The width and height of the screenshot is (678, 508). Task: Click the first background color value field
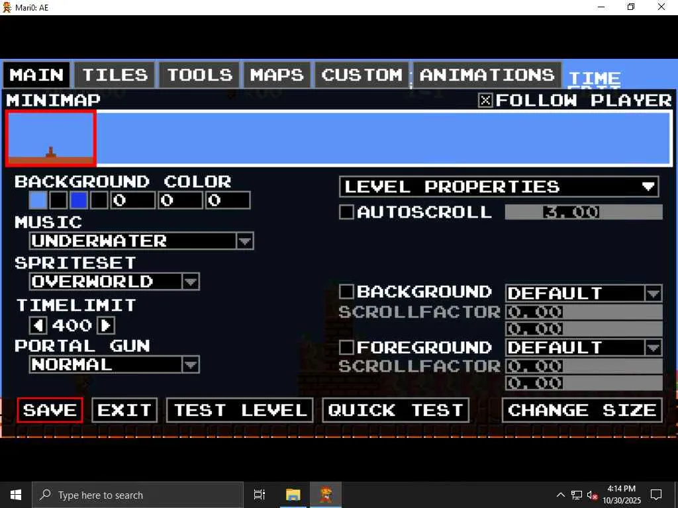click(x=132, y=200)
